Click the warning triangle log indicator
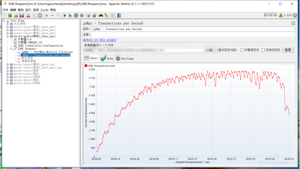The height and width of the screenshot is (169, 300). pos(280,15)
